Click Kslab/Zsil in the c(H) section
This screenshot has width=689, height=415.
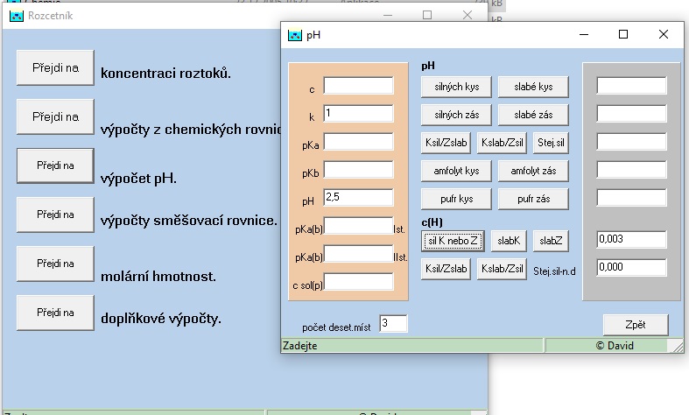click(502, 269)
